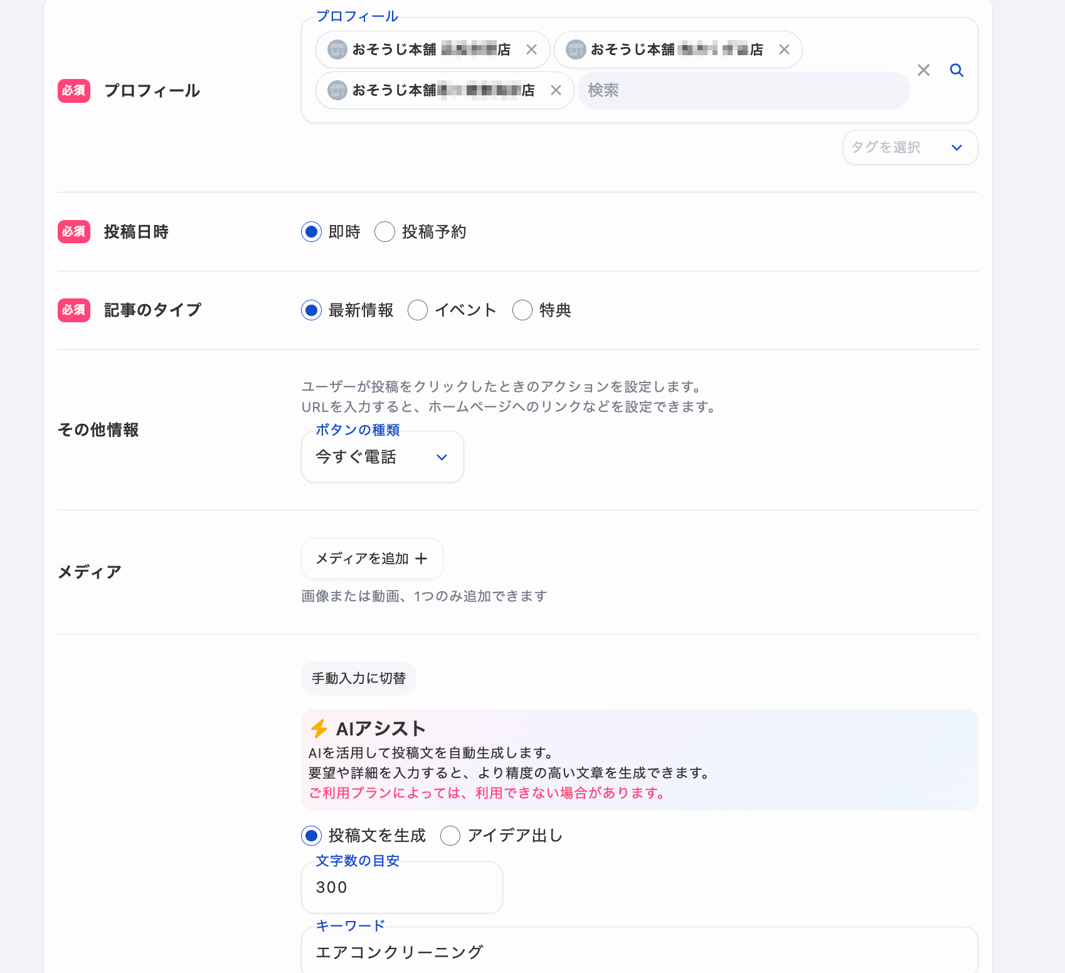Viewport: 1065px width, 973px height.
Task: Click the 必須 badge next to 投稿日時
Action: (x=74, y=232)
